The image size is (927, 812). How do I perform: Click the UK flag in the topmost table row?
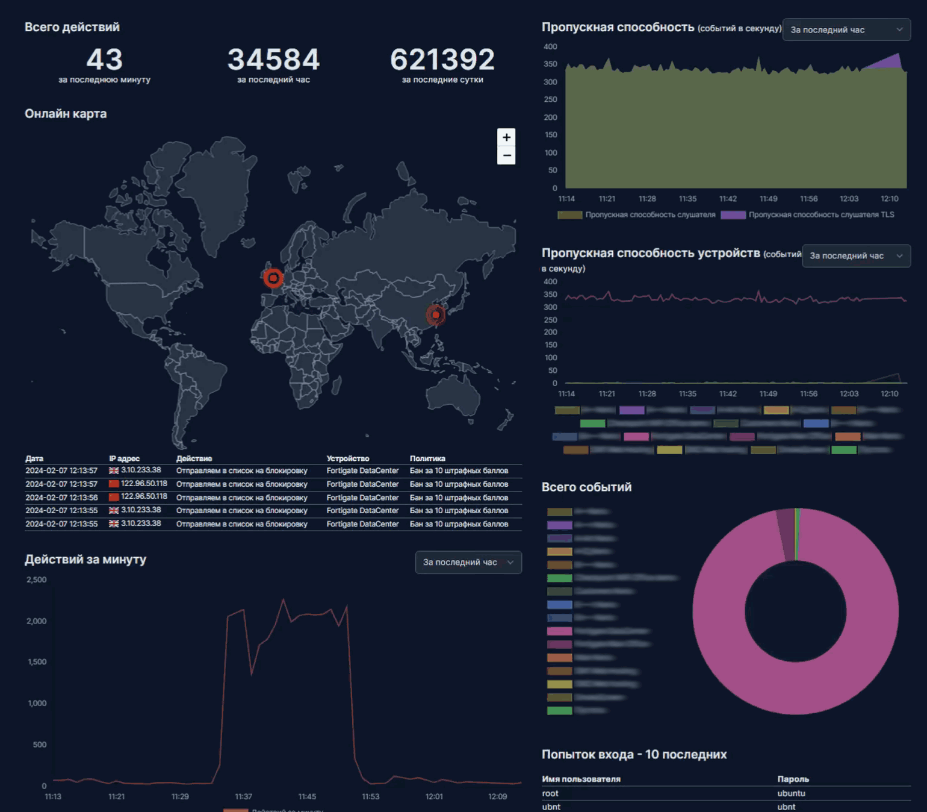click(x=114, y=470)
